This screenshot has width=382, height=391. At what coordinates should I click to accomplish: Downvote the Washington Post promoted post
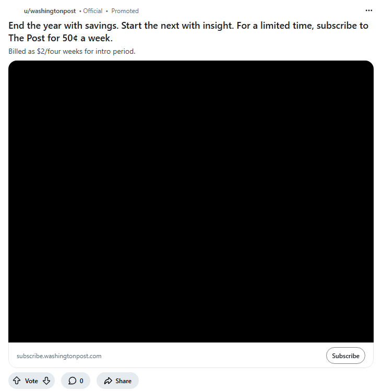(46, 381)
